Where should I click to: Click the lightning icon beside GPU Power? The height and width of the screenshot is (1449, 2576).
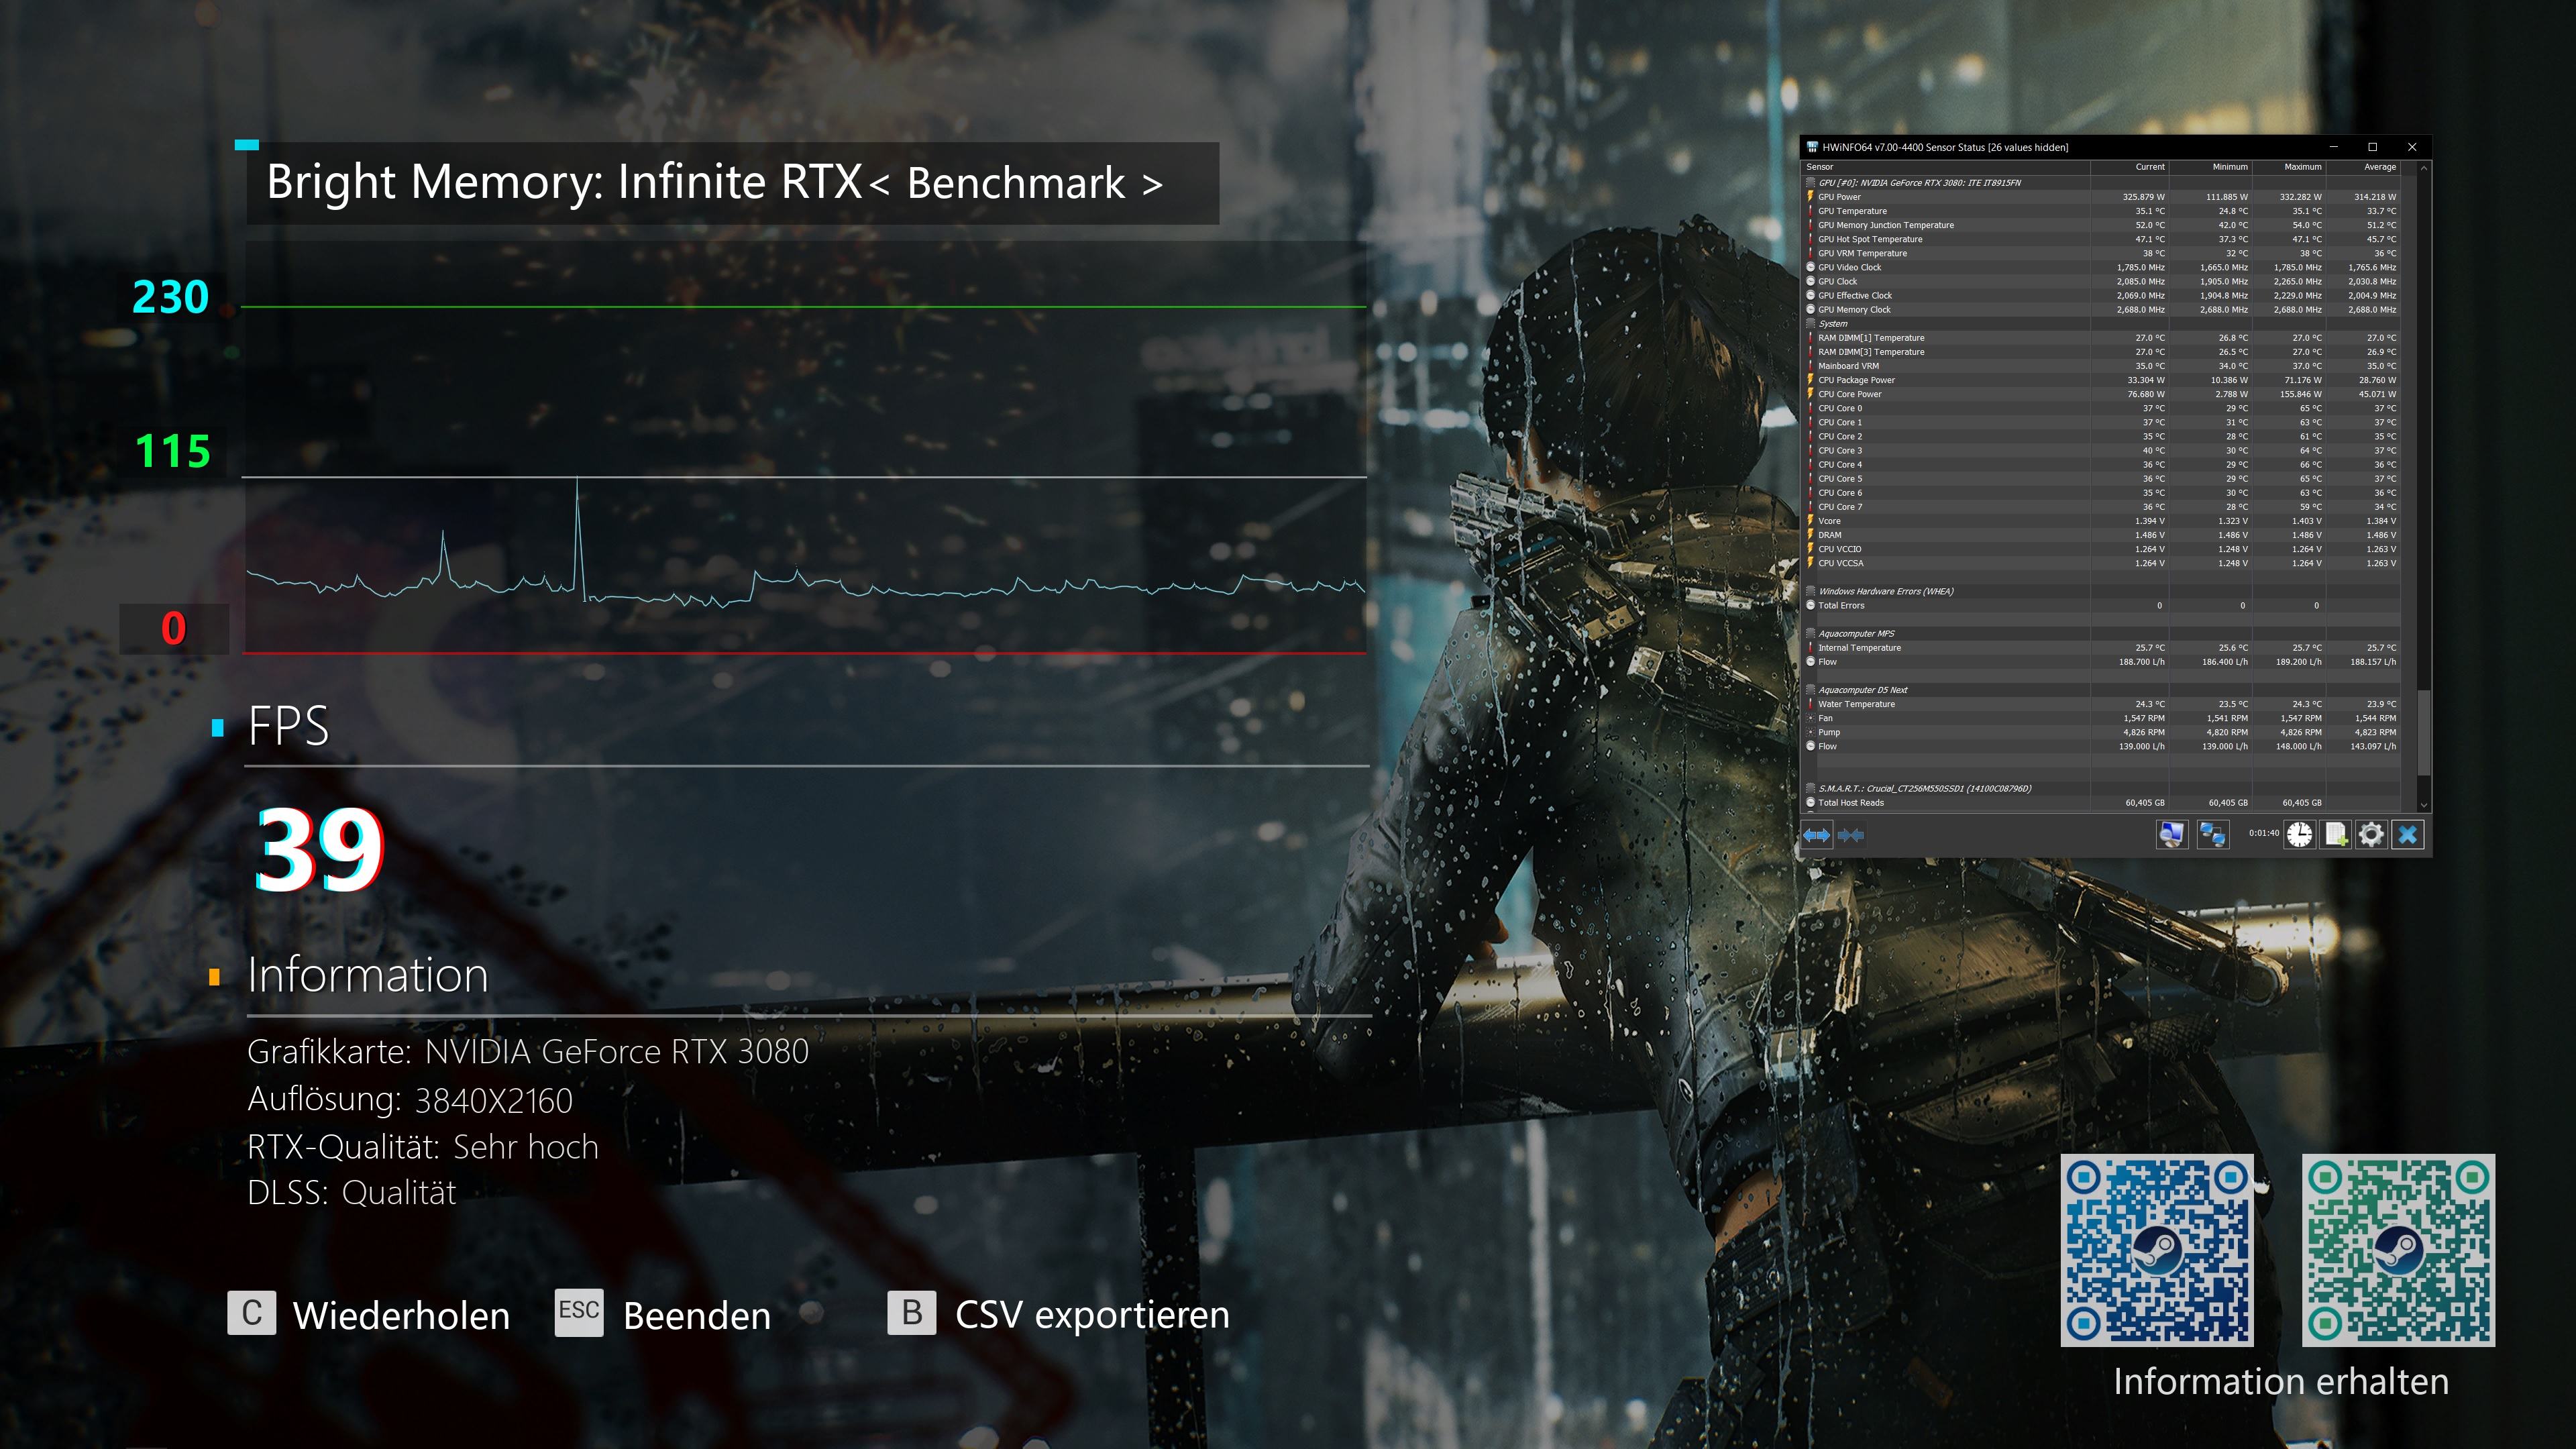(x=1811, y=197)
